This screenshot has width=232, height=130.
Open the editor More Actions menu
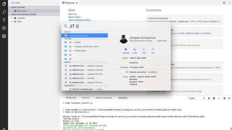(229, 3)
